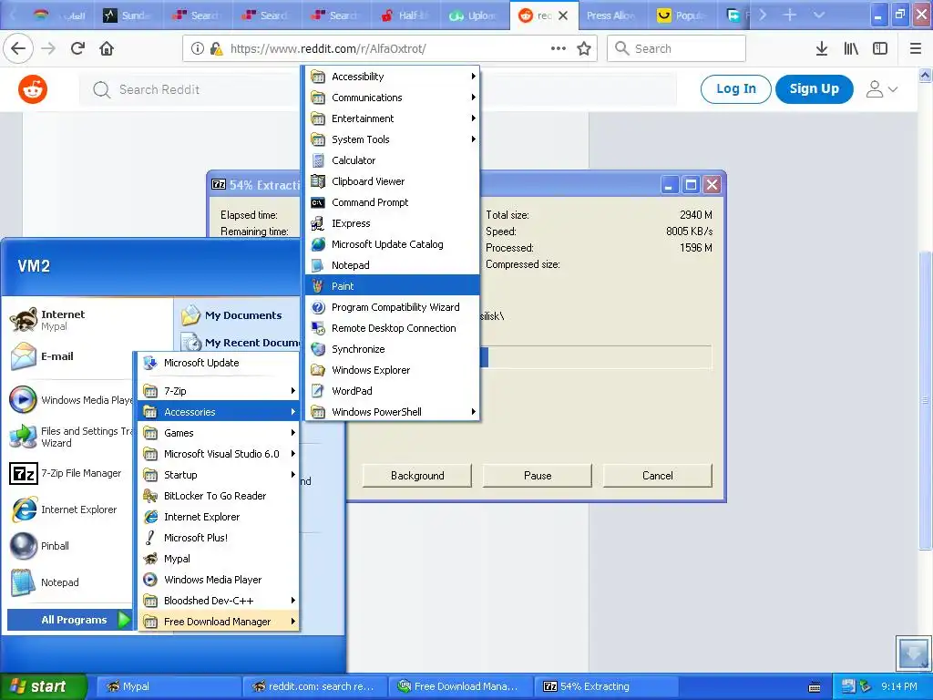This screenshot has width=933, height=700.
Task: Open the Library icon in browser toolbar
Action: (x=851, y=48)
